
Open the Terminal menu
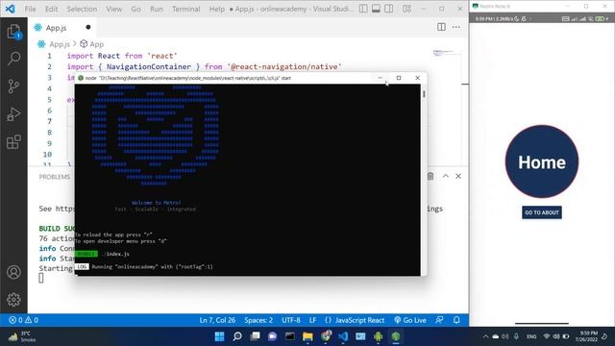pyautogui.click(x=185, y=9)
